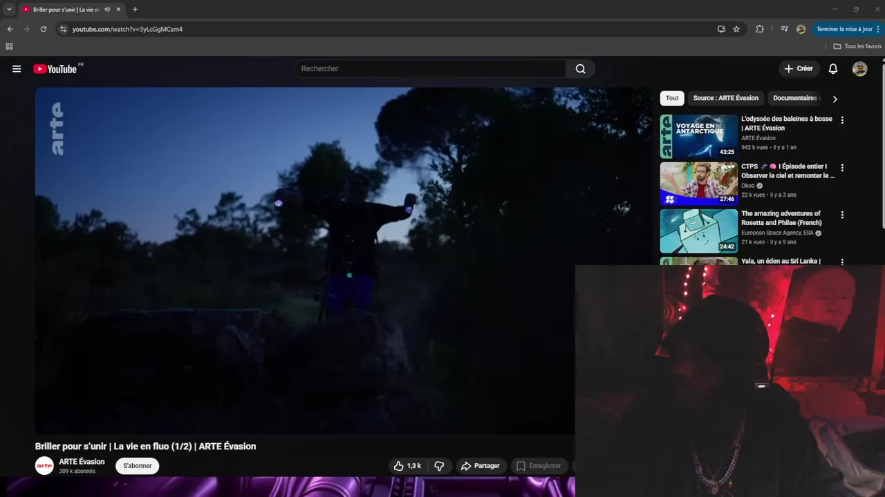Screen dimensions: 885x497
Task: Open the media controls icon in toolbar
Action: pos(784,29)
